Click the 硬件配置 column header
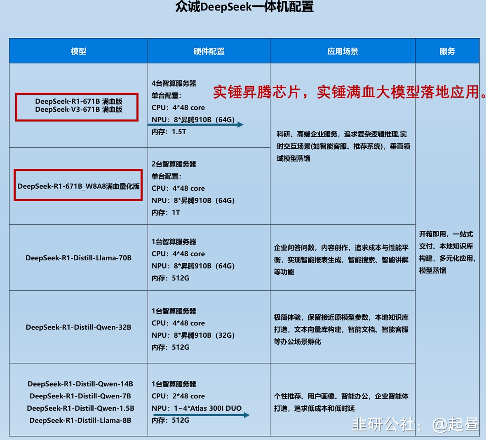 [x=209, y=51]
